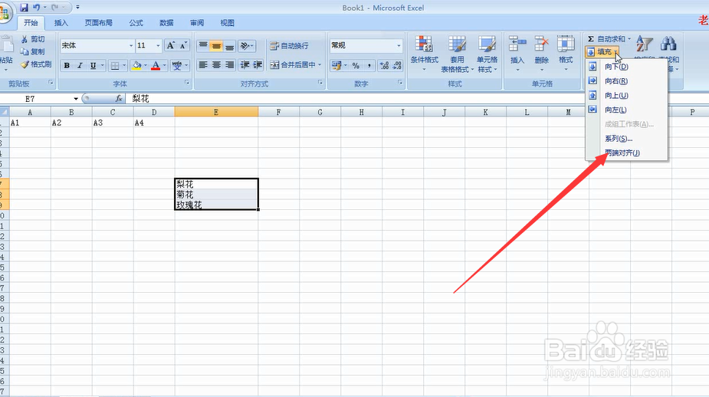This screenshot has width=709, height=397.
Task: Click the Find and Select binoculars icon
Action: (x=668, y=44)
